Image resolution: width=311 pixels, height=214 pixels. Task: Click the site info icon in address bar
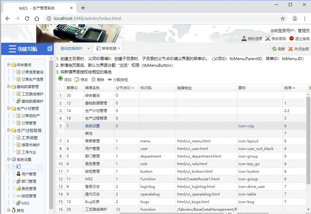[49, 19]
